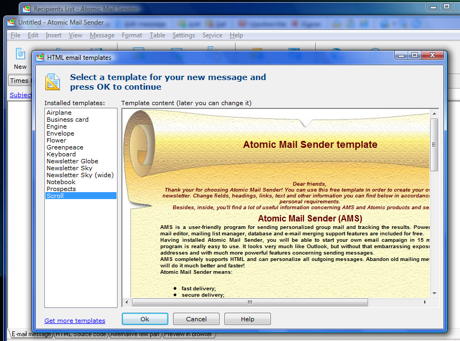Click the preview scroll up arrow
The height and width of the screenshot is (341, 460).
[x=434, y=114]
